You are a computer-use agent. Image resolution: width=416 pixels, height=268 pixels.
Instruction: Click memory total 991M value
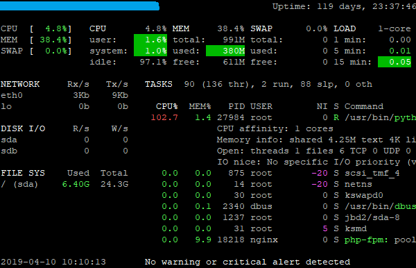click(x=234, y=40)
